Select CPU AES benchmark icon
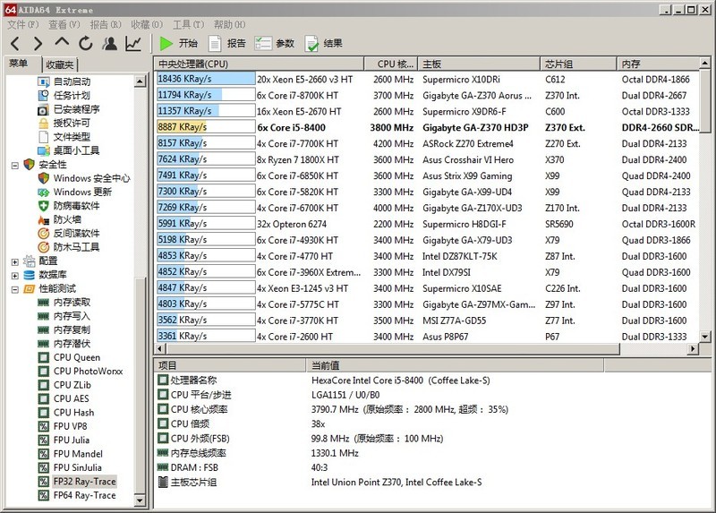 click(x=43, y=398)
